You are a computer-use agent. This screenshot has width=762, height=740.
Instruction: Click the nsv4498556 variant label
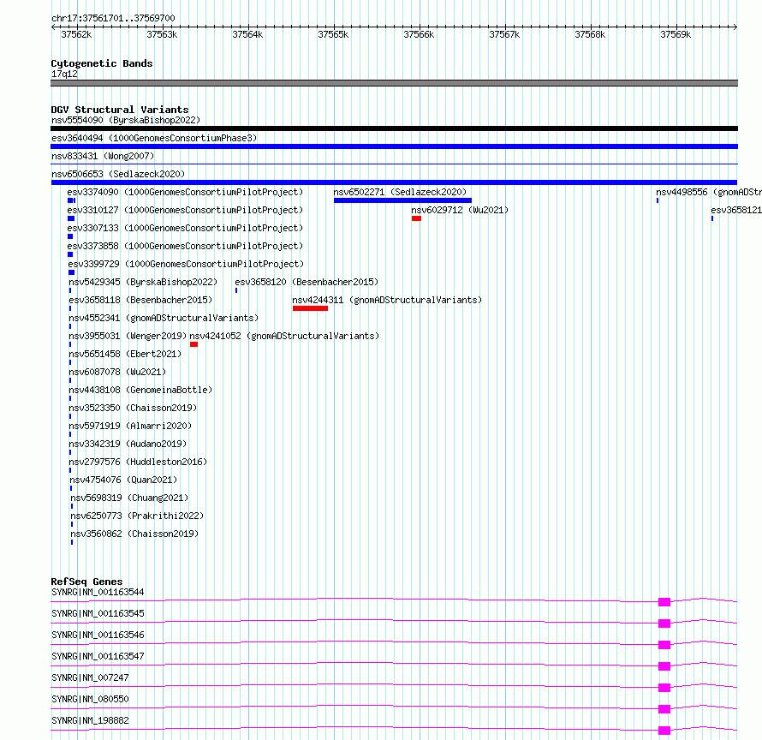tap(709, 192)
